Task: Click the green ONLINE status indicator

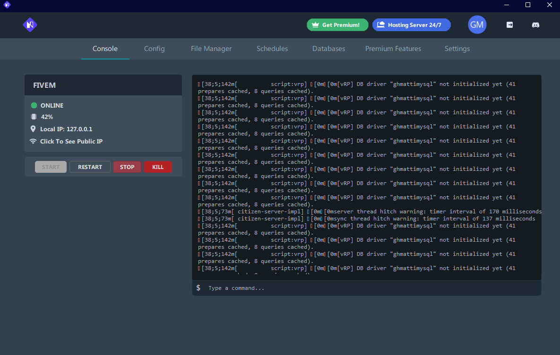Action: pyautogui.click(x=33, y=105)
